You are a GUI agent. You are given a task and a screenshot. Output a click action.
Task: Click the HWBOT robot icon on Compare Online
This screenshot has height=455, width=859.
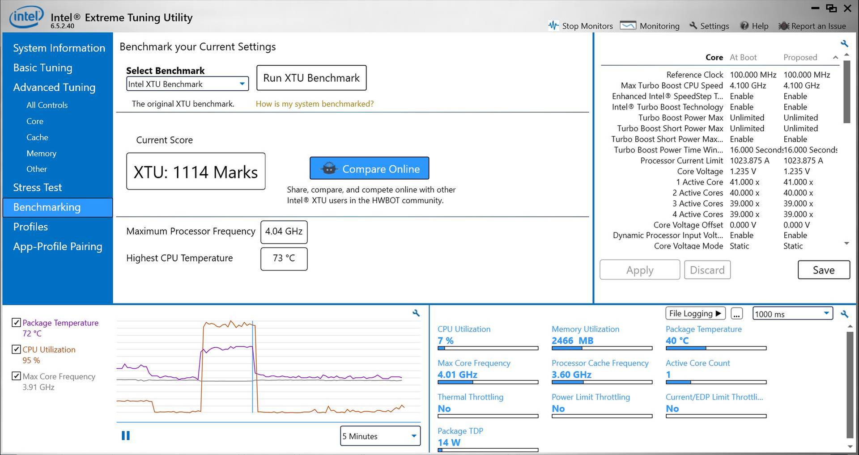point(329,169)
